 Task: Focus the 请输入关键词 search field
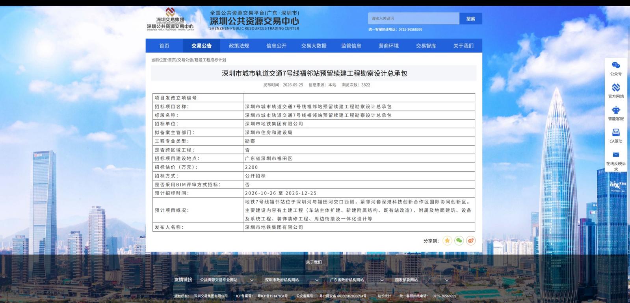click(414, 18)
